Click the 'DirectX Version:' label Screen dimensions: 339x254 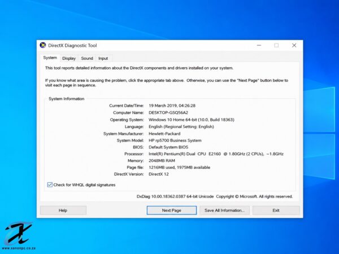coord(129,174)
